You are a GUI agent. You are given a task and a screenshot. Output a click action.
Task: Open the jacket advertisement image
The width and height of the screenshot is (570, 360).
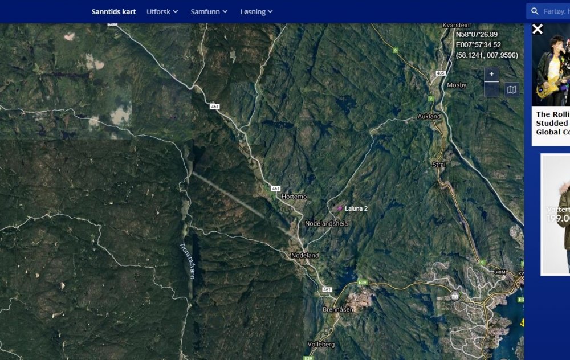(x=555, y=214)
